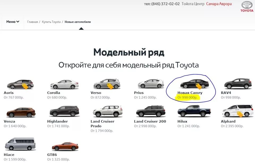This screenshot has height=163, width=255.
Task: Click the Prado price От 1 794 000р.
Action: [x=102, y=131]
